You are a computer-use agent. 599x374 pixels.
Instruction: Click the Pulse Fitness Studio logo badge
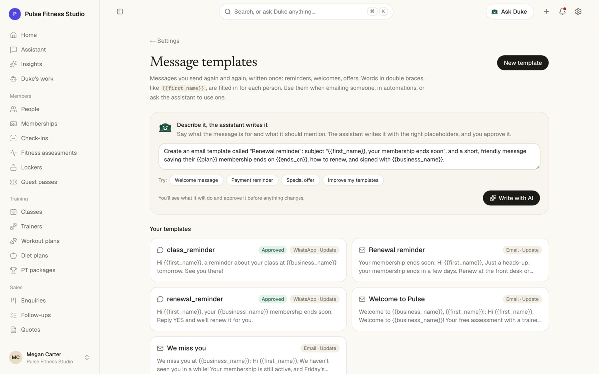coord(15,14)
